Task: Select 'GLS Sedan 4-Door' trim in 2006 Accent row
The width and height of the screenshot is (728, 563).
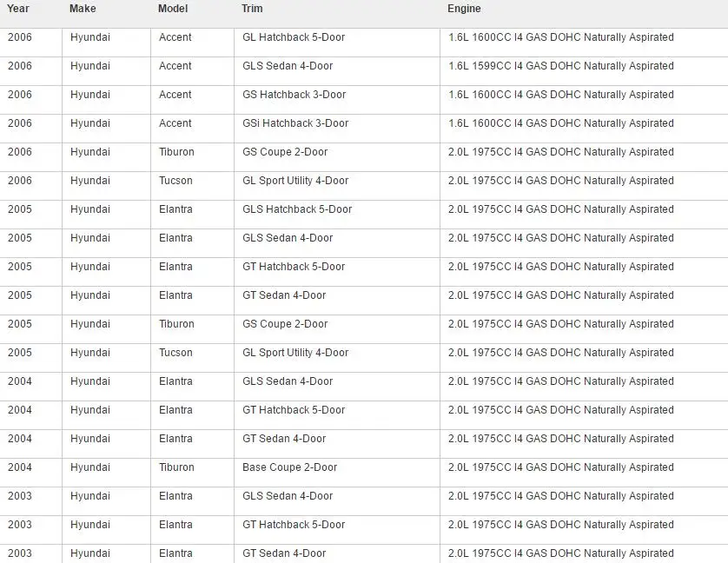Action: pos(288,66)
